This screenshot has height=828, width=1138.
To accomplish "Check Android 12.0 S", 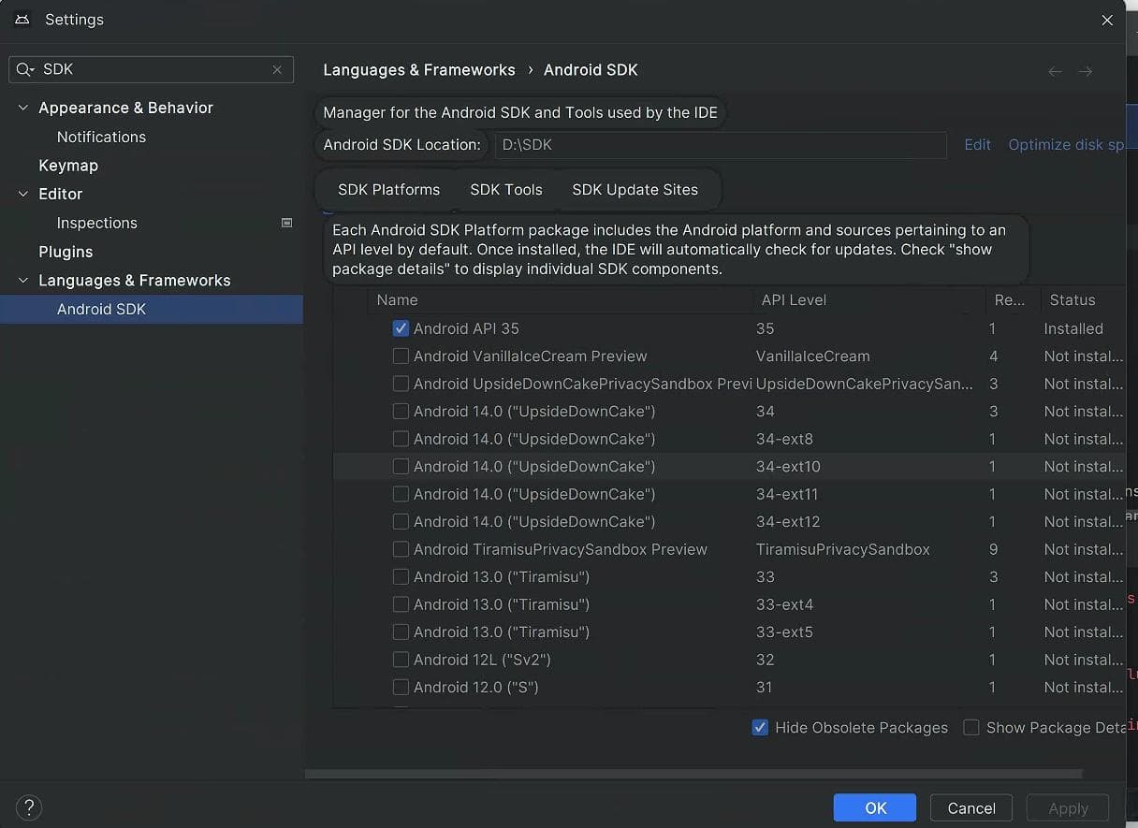I will [401, 687].
